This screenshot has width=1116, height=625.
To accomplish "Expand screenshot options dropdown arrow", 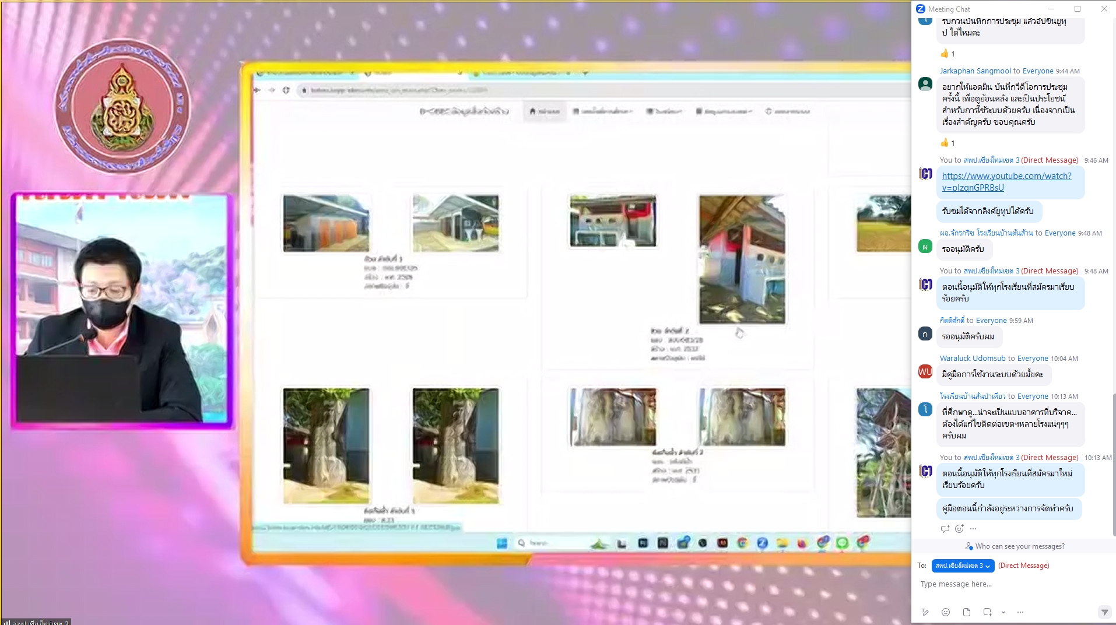I will (1003, 612).
